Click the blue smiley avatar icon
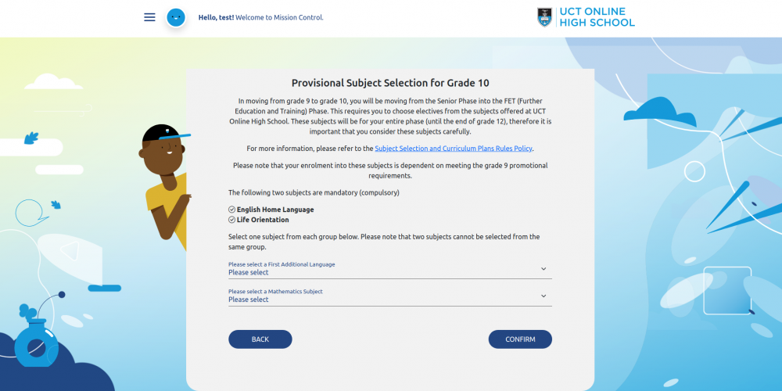The image size is (782, 391). (x=176, y=17)
